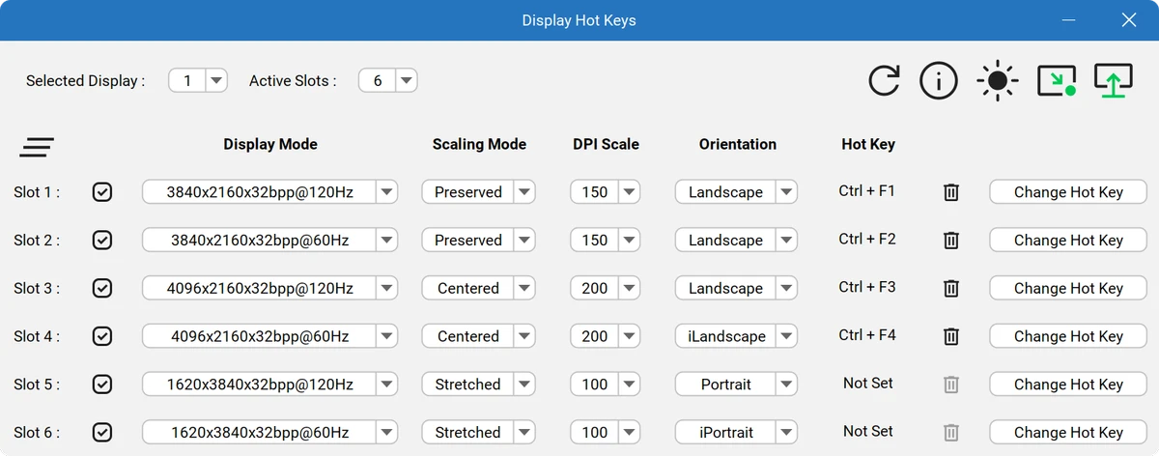Open Slot 1 Preserved scaling mode dropdown
Viewport: 1159px width, 456px height.
click(x=478, y=192)
